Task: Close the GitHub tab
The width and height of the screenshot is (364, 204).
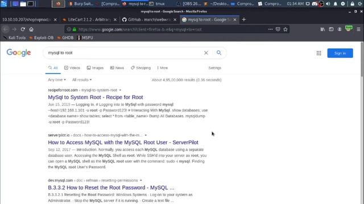Action: (175, 20)
